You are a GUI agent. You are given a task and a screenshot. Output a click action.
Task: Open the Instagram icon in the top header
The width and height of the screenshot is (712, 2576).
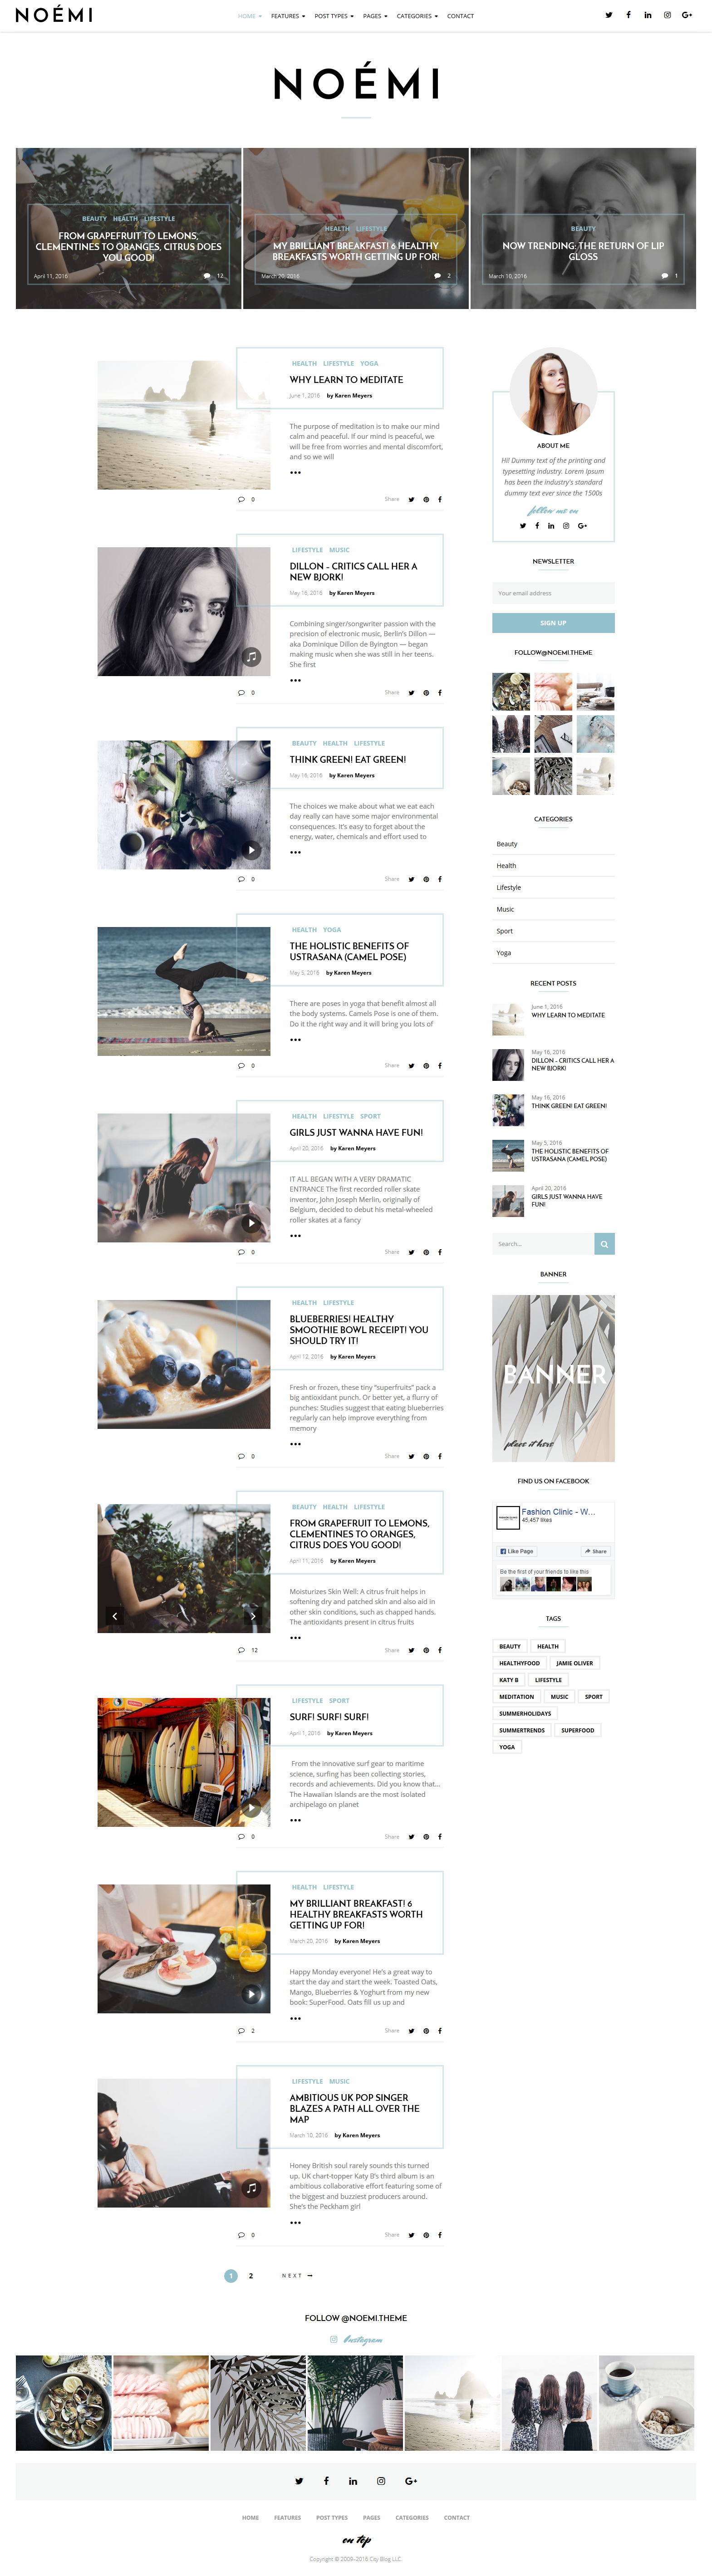click(x=667, y=15)
